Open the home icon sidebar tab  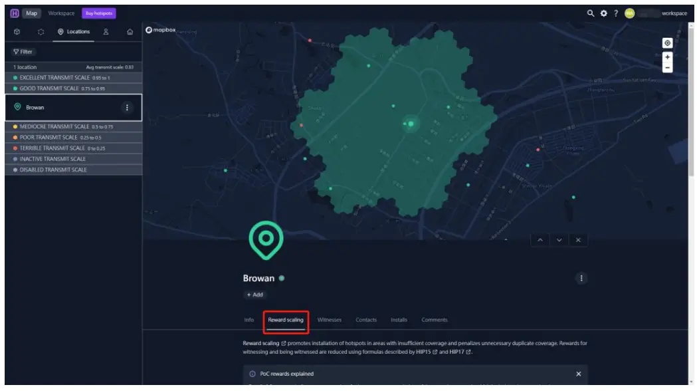click(x=130, y=32)
